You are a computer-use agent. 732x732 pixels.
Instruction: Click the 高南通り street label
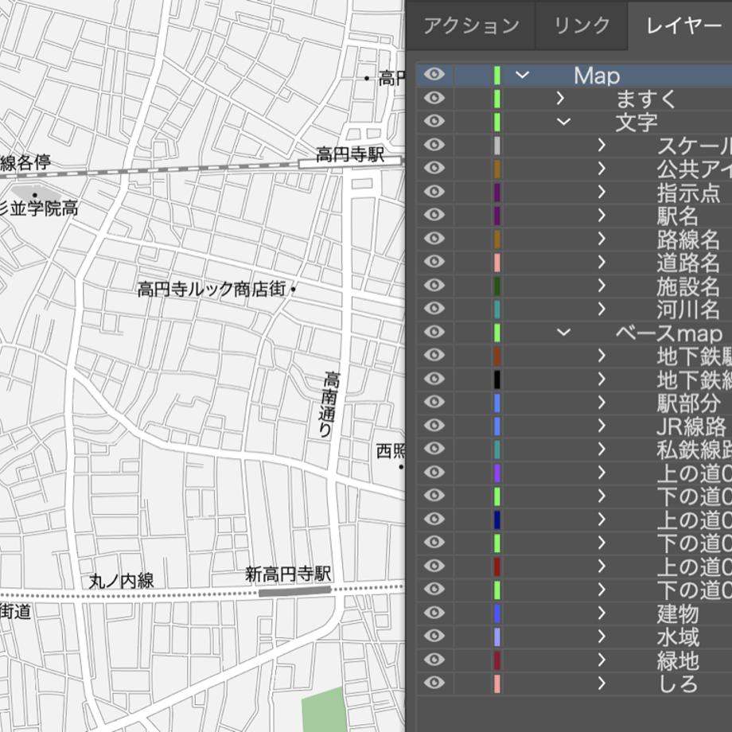[x=330, y=404]
